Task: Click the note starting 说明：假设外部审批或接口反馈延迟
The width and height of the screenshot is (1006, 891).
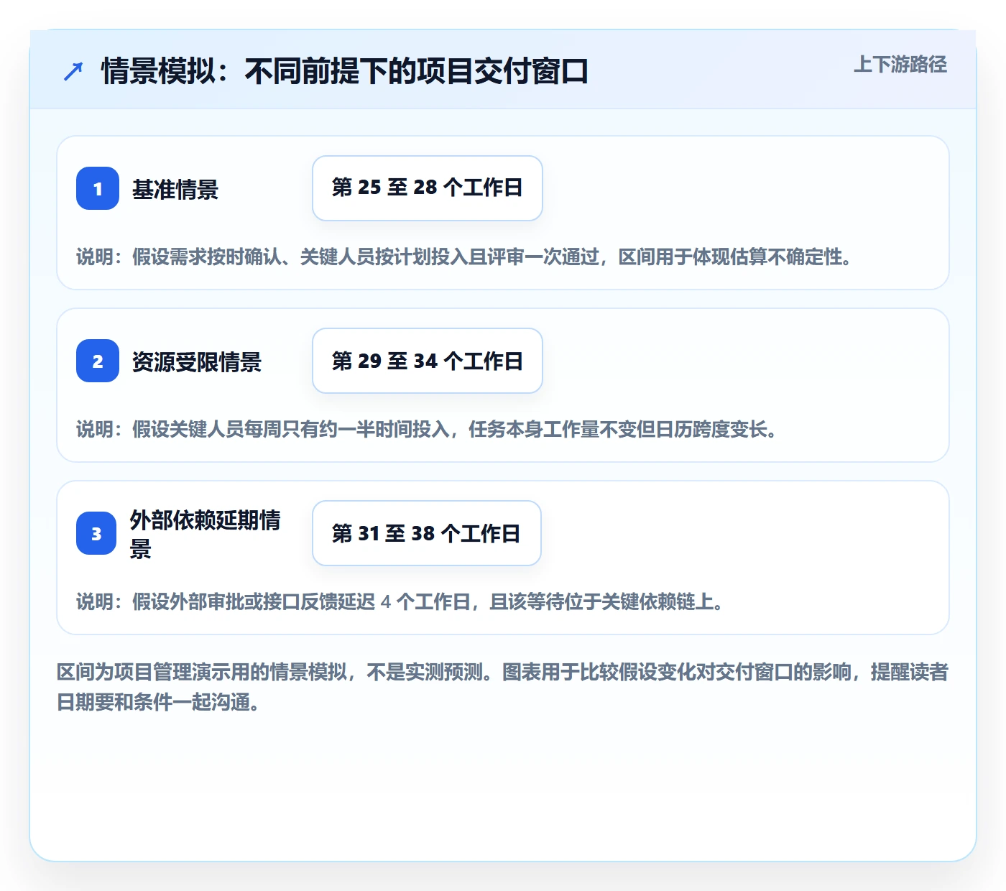Action: click(400, 601)
